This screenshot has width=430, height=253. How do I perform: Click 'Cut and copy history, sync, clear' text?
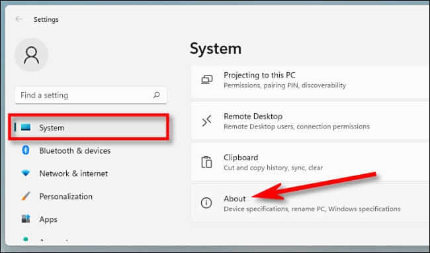(x=273, y=168)
